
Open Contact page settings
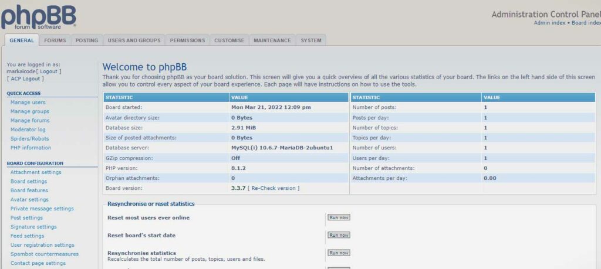[38, 263]
